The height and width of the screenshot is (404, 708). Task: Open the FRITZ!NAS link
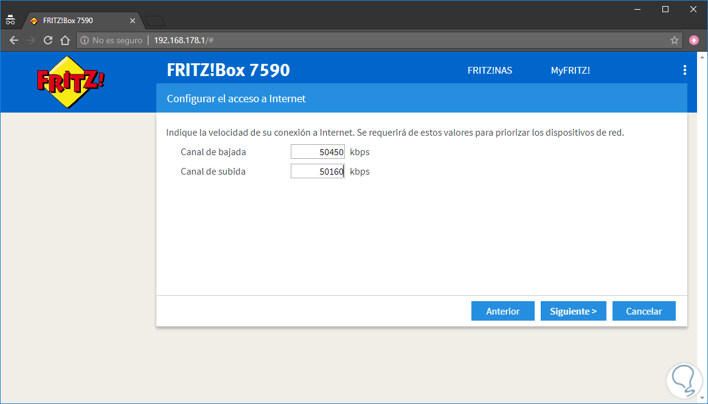[490, 71]
